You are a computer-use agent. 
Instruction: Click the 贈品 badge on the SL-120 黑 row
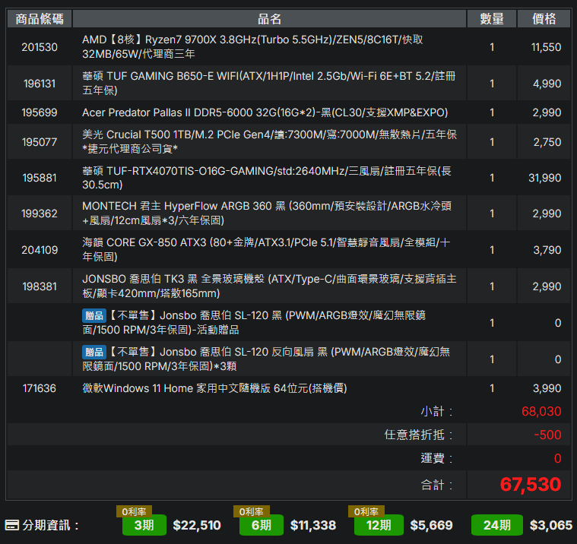coord(94,315)
